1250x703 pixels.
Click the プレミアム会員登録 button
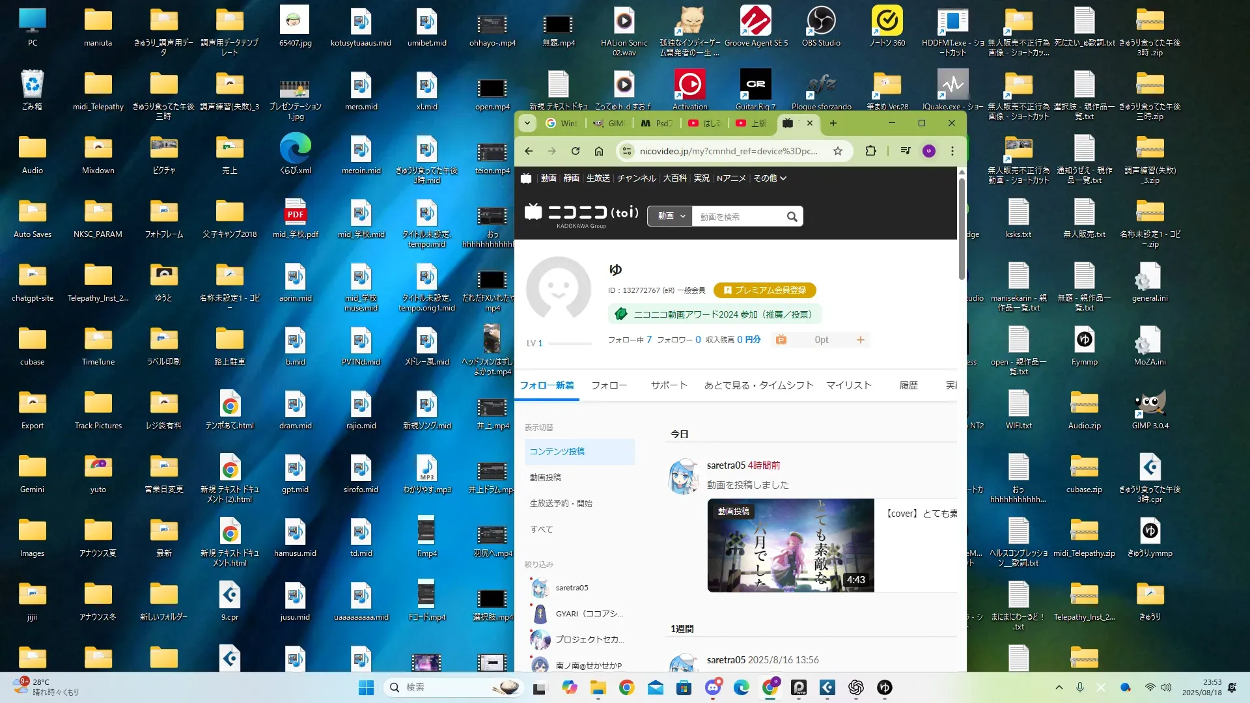coord(764,290)
